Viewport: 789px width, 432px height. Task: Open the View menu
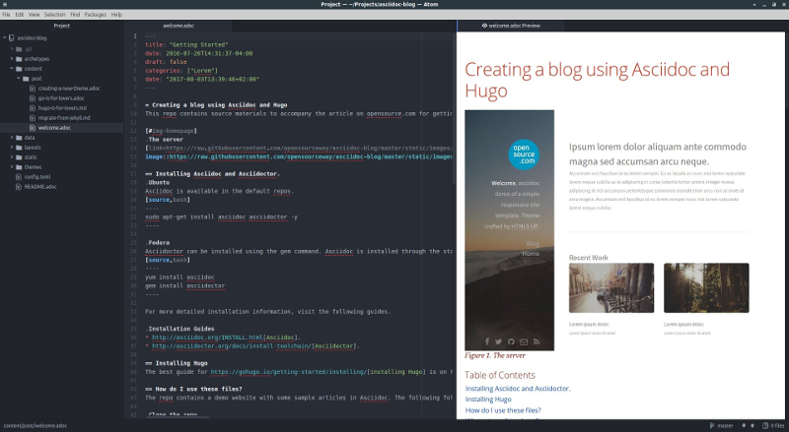tap(34, 15)
